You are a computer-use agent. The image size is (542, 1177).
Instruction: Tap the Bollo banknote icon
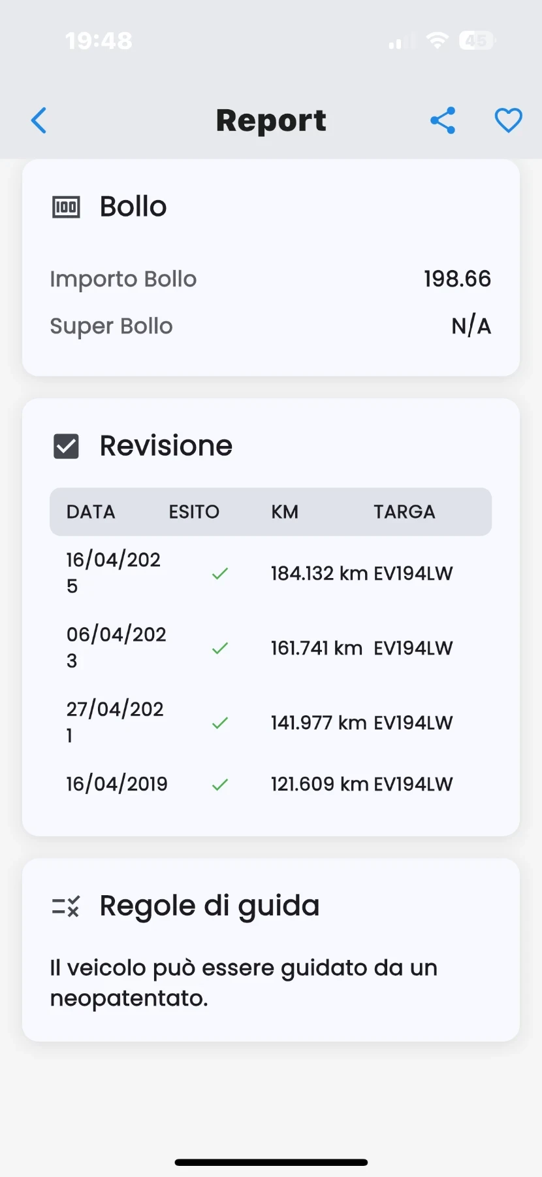coord(66,207)
